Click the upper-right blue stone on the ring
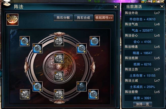This screenshot has width=166, height=109. [82, 48]
